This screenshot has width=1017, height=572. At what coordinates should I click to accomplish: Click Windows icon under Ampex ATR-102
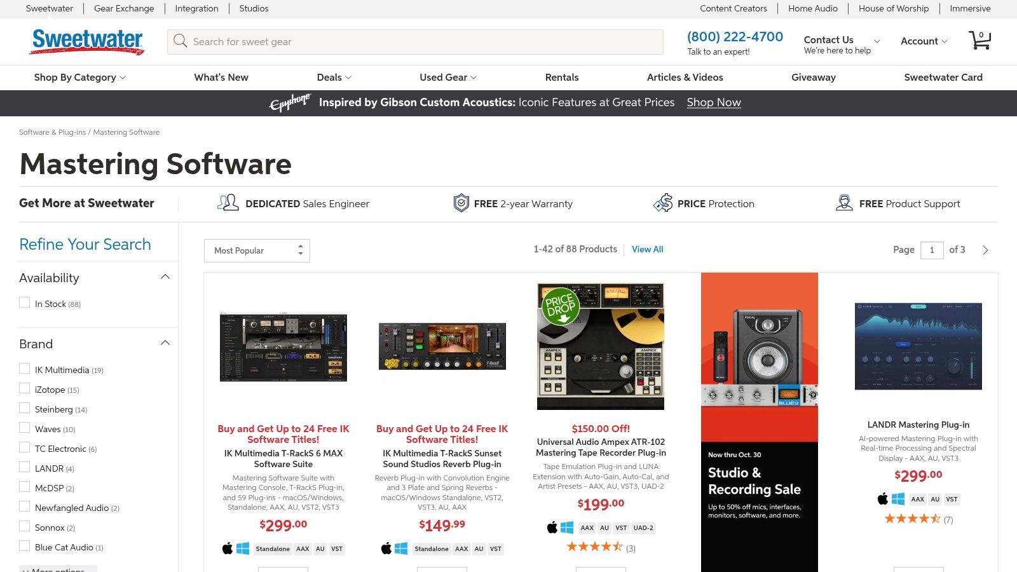[x=567, y=528]
